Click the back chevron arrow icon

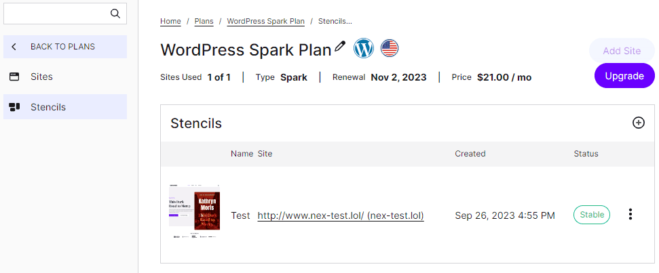[14, 47]
